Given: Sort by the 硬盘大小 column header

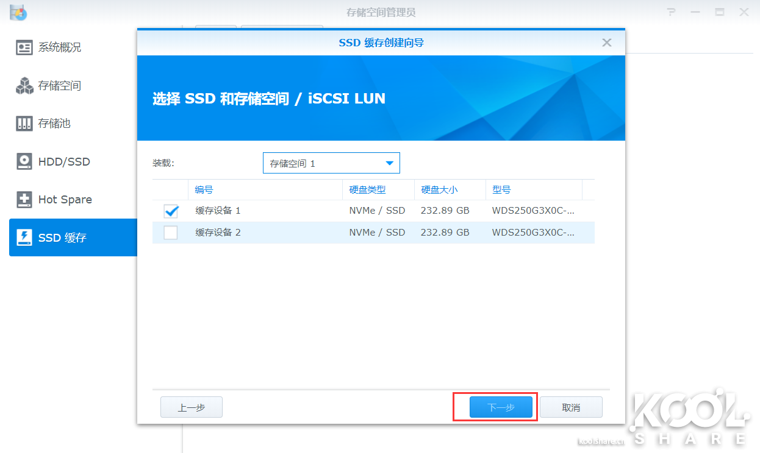Looking at the screenshot, I should [439, 190].
